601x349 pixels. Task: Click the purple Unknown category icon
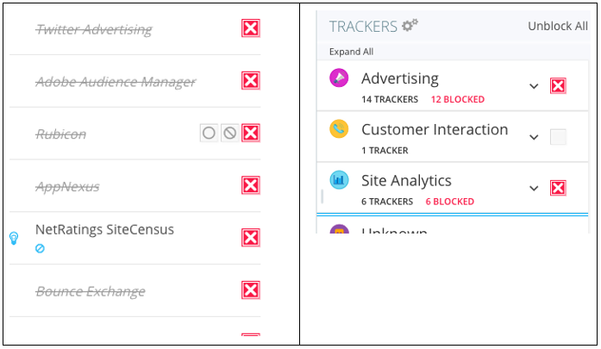[339, 229]
